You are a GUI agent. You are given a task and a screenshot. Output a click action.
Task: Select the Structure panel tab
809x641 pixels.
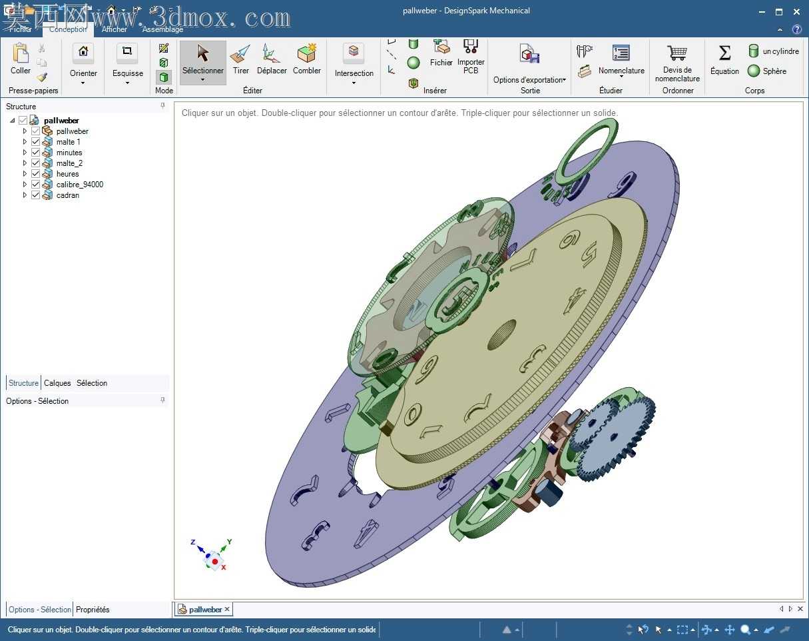pyautogui.click(x=23, y=383)
